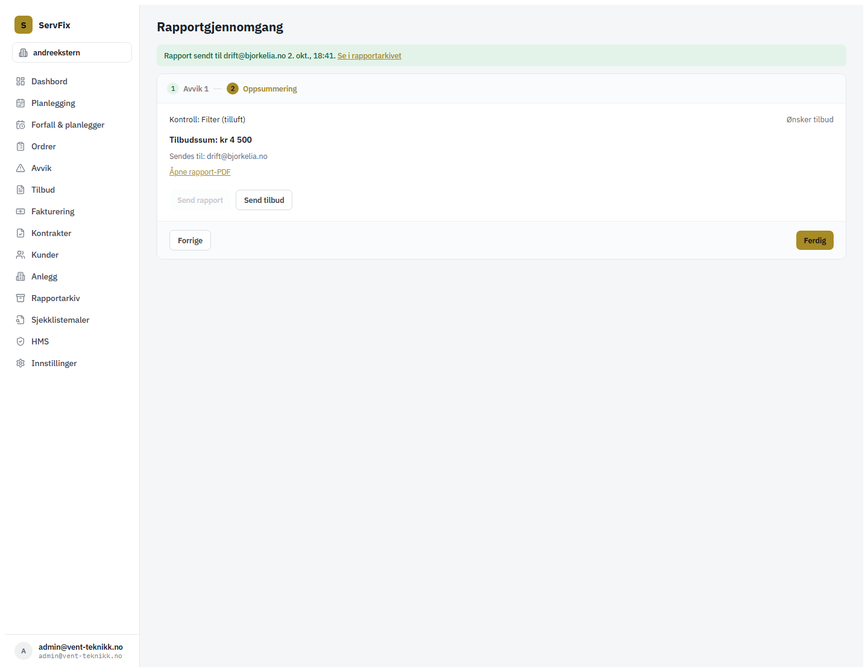The width and height of the screenshot is (868, 672).
Task: Click the admin@vent-teknikk.no account name
Action: coord(81,647)
